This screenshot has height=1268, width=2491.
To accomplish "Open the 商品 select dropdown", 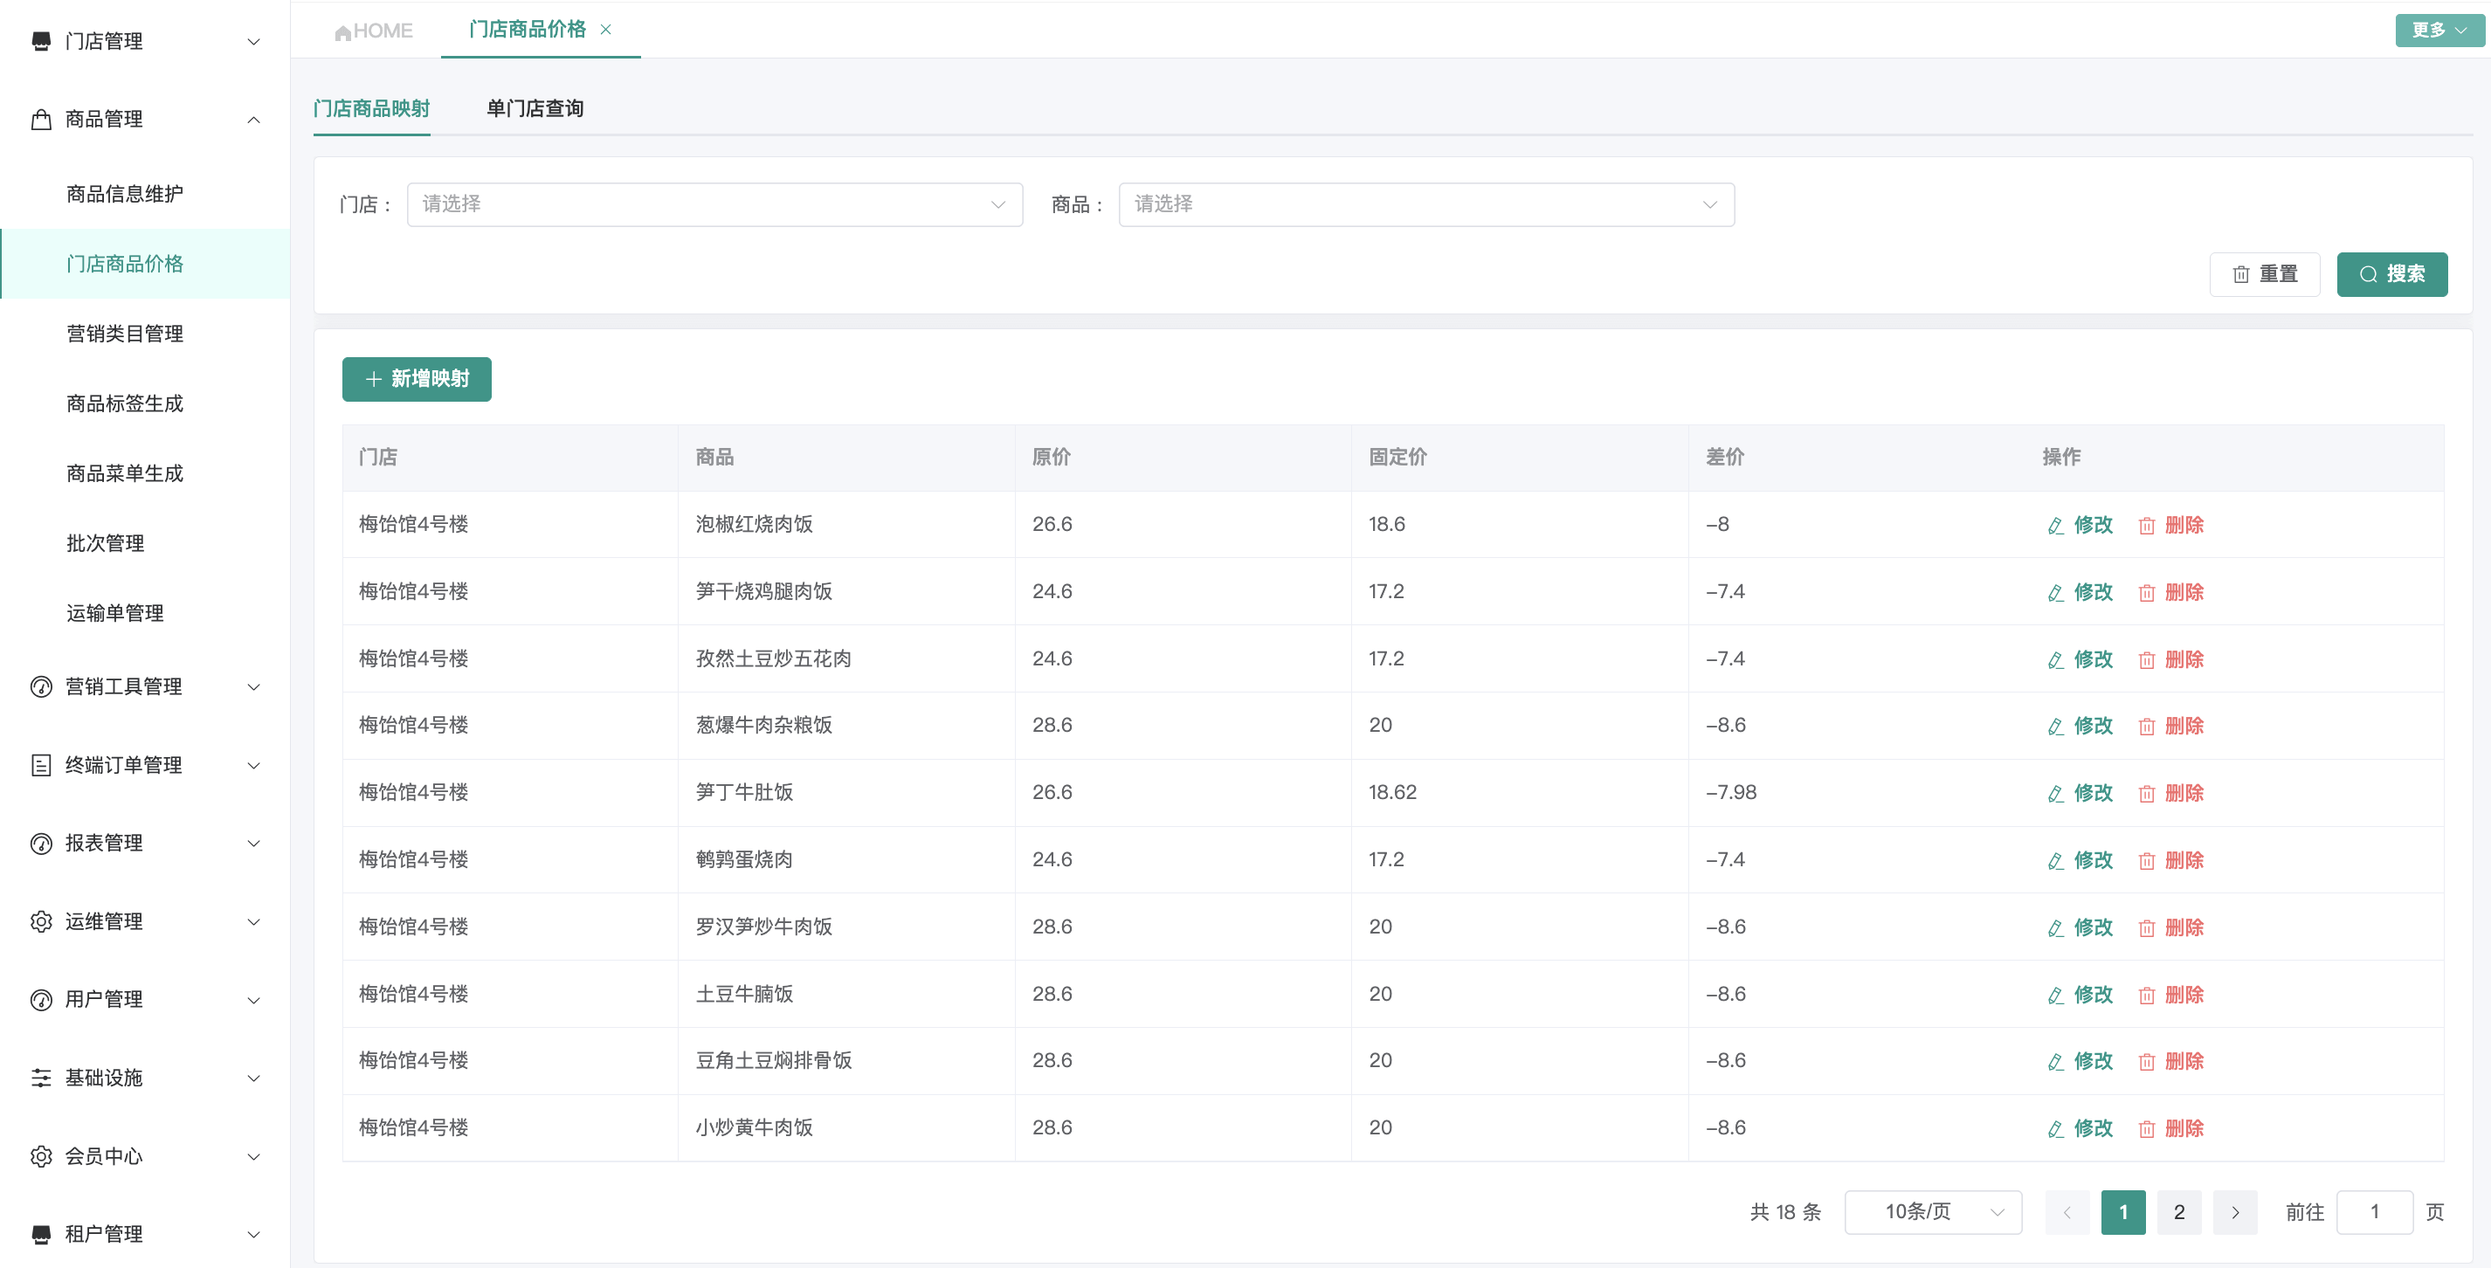I will [x=1426, y=204].
